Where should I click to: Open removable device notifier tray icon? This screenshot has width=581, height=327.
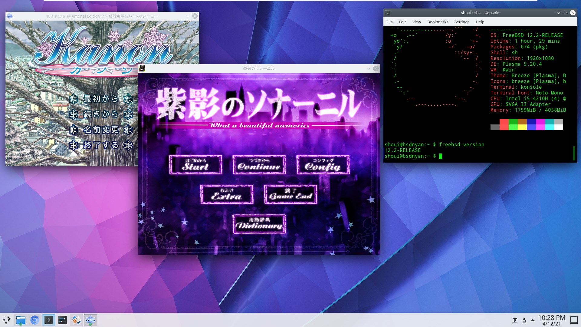[x=524, y=320]
